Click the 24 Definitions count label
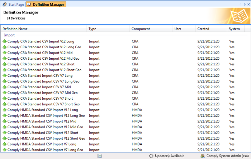 (x=16, y=18)
